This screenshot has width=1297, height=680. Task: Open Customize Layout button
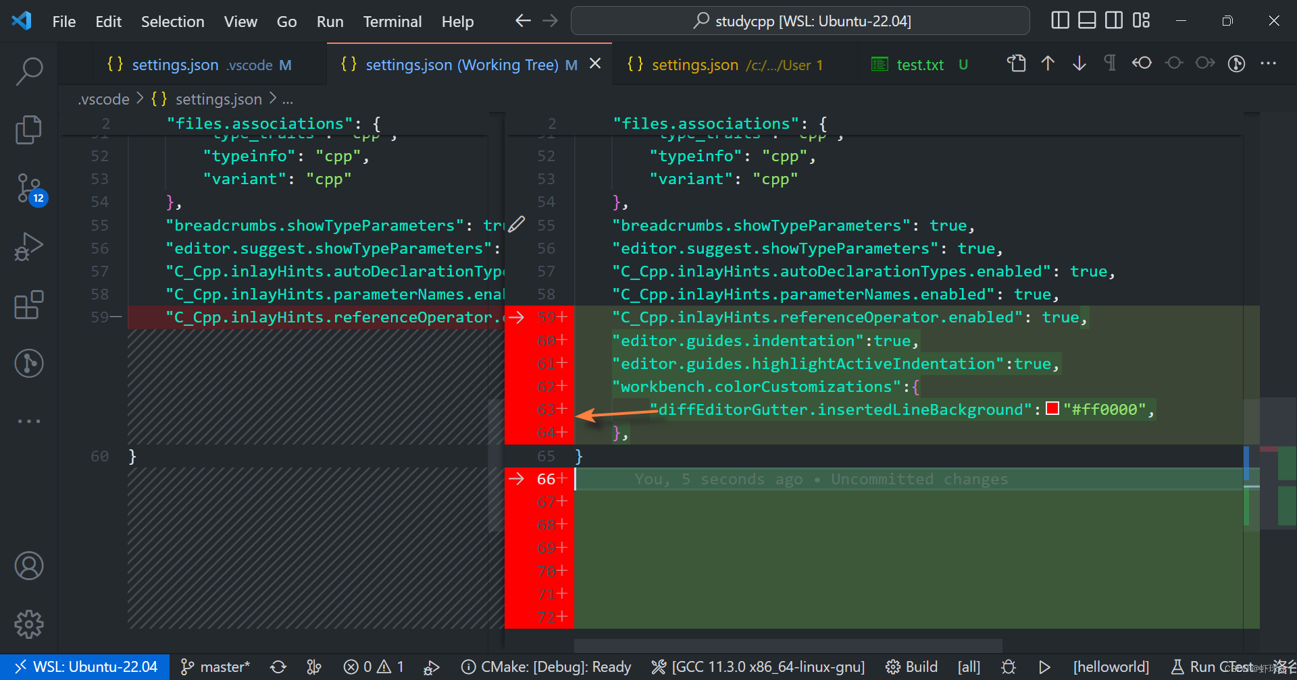1141,21
